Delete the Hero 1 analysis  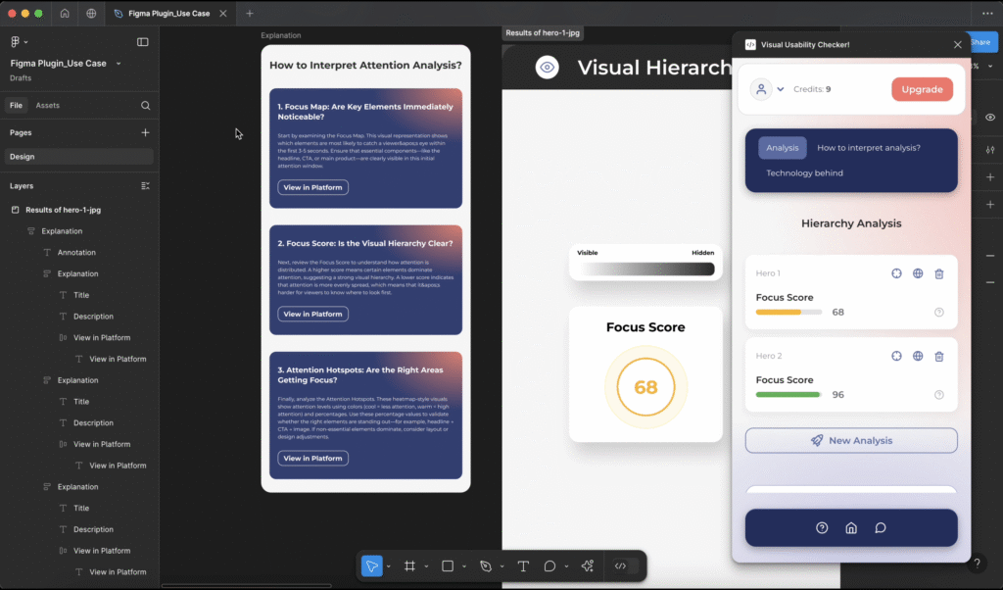(939, 273)
